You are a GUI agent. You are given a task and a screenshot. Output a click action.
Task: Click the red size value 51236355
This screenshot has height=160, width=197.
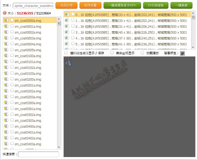(x=25, y=13)
